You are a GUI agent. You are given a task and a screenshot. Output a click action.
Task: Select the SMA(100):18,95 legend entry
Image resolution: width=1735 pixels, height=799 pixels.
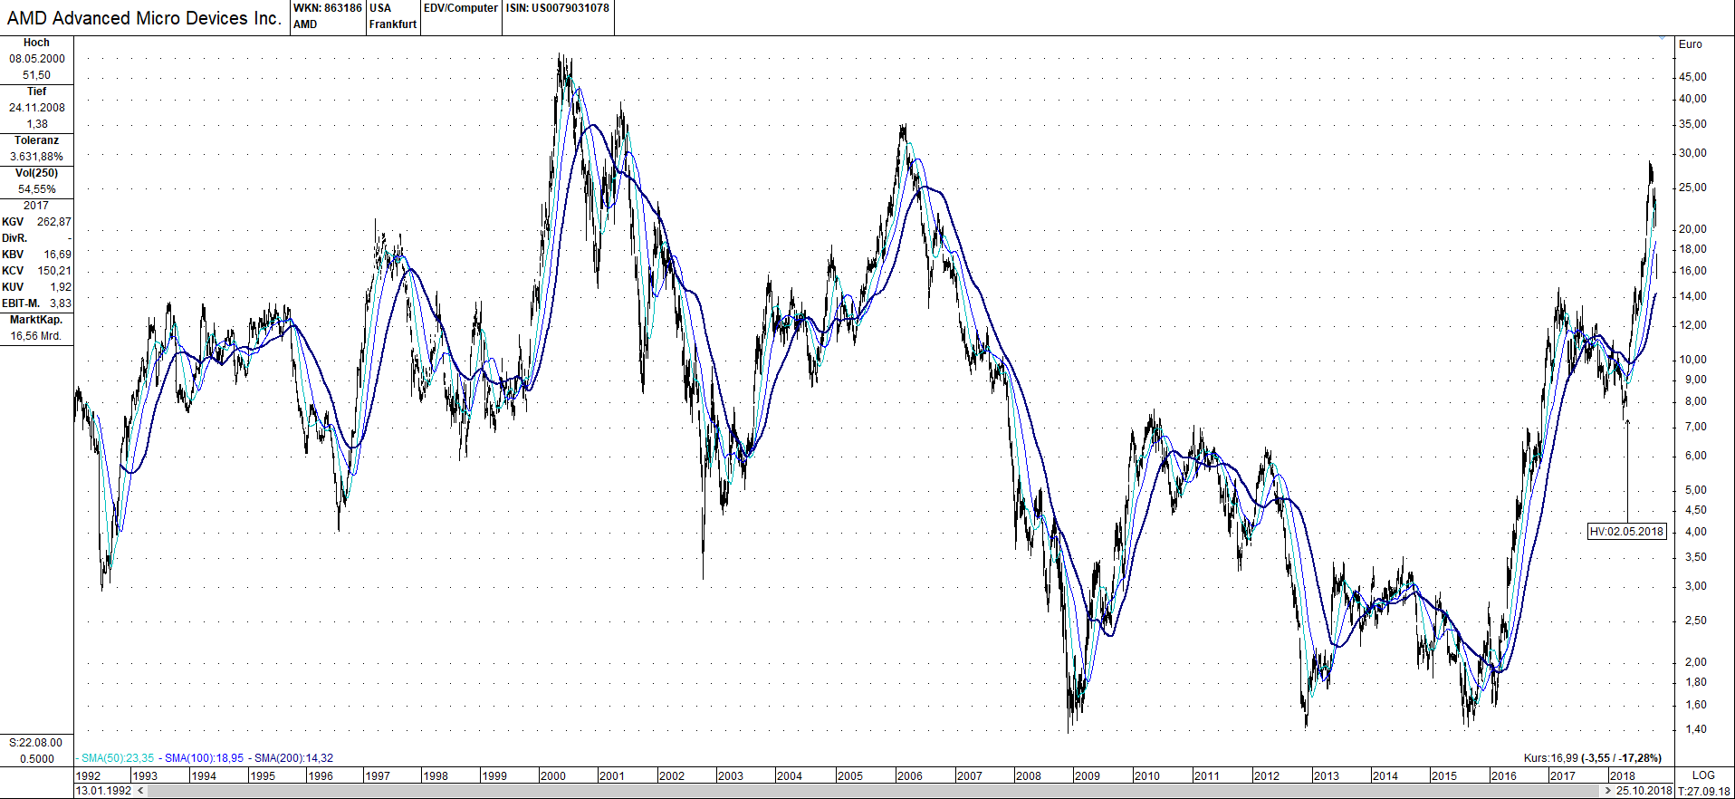pyautogui.click(x=204, y=758)
